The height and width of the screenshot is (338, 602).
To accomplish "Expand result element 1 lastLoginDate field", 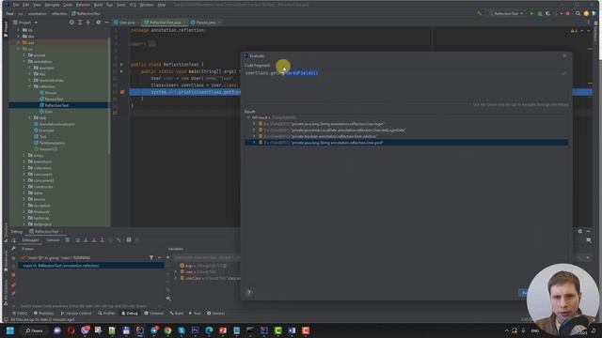I will tap(254, 130).
